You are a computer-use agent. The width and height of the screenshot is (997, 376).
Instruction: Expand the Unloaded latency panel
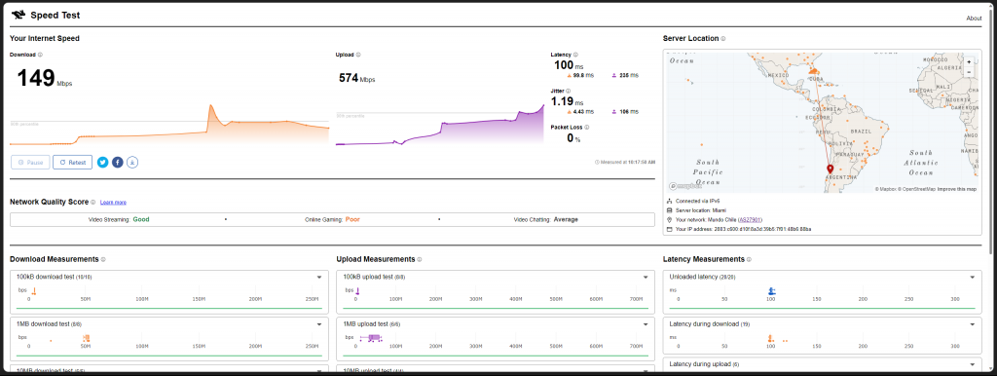972,277
